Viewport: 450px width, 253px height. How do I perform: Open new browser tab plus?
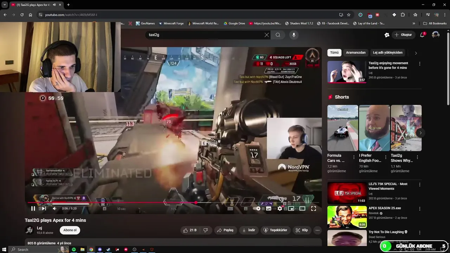(x=68, y=5)
